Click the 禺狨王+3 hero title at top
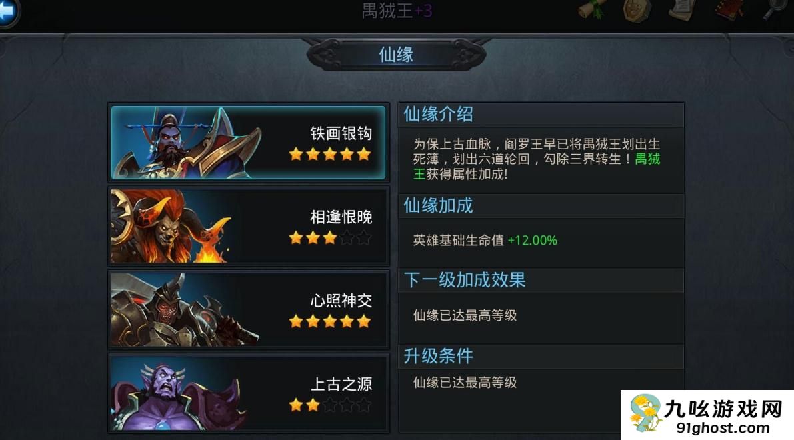Screen dimensions: 794x440 point(397,11)
